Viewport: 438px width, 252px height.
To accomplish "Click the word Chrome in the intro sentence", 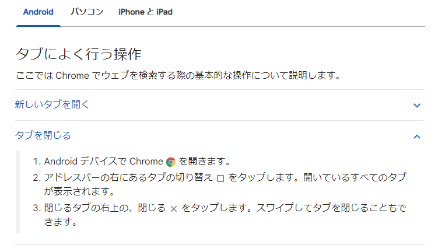I will click(72, 76).
